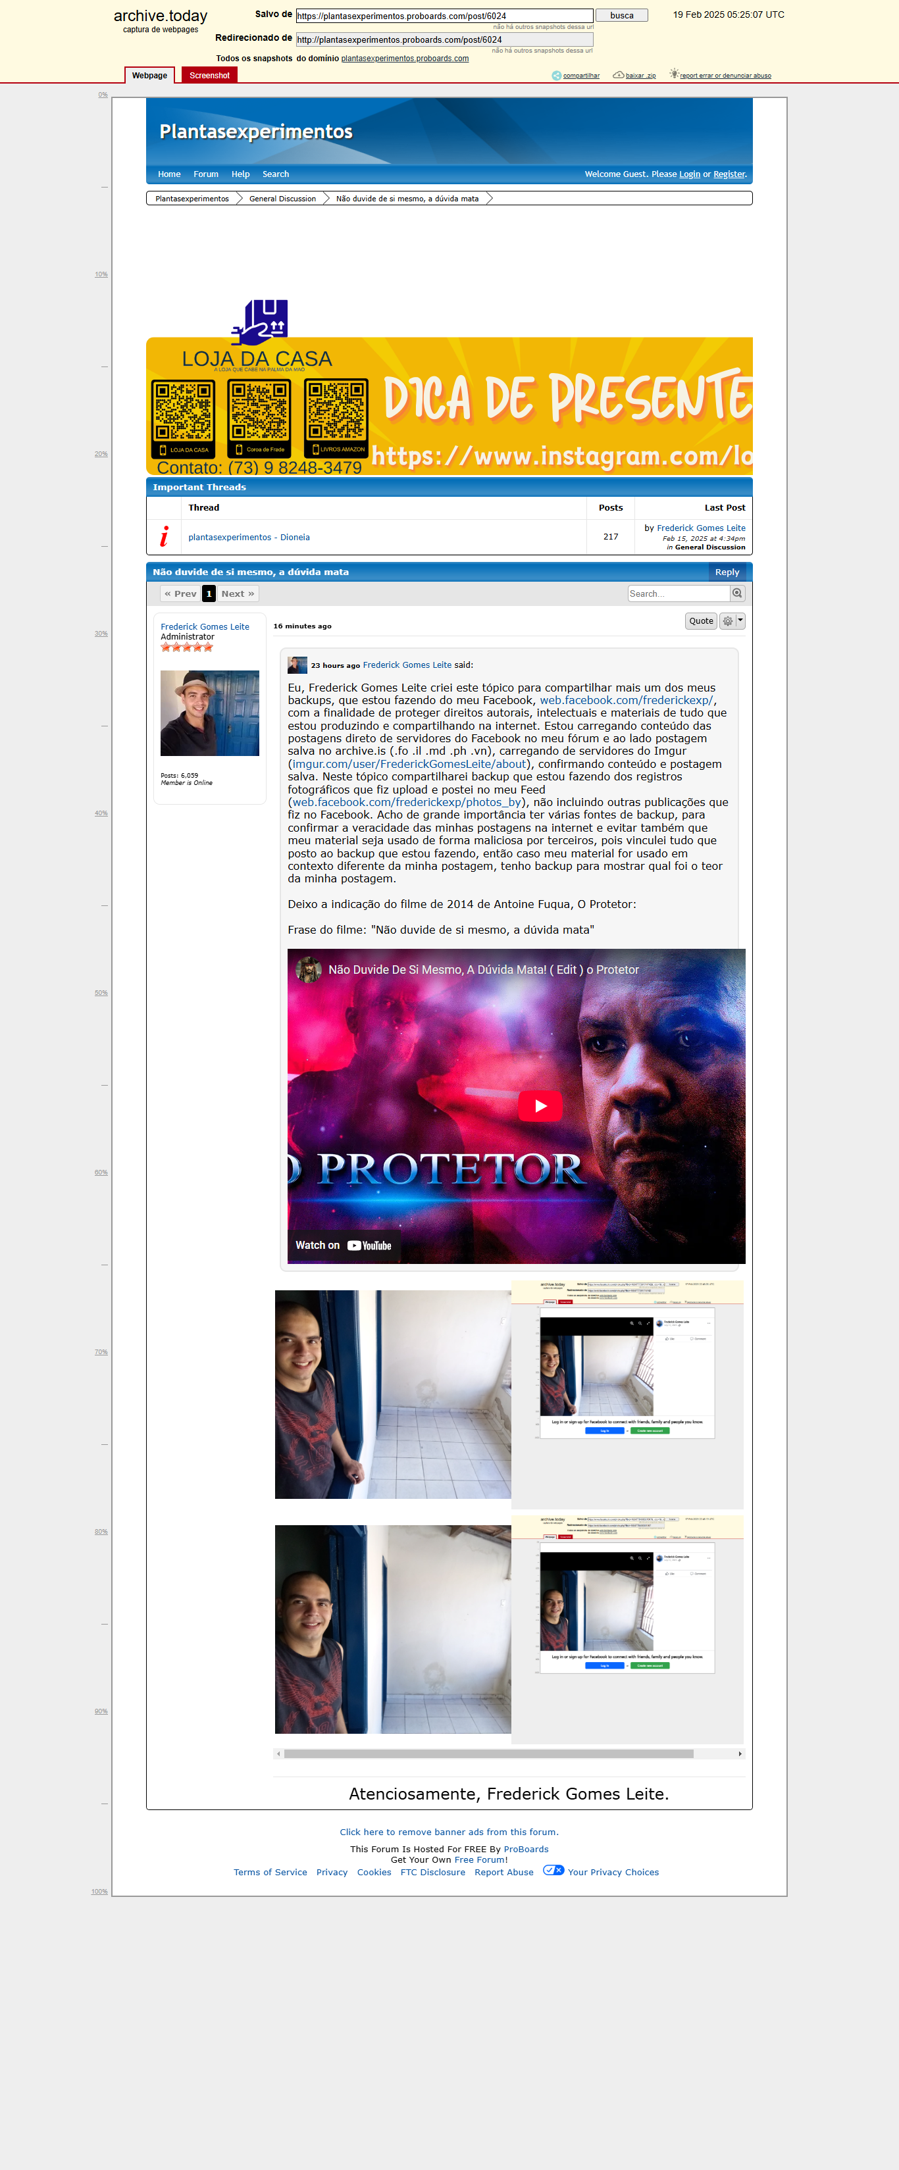Open the Forum menu item
Screen dimensions: 899x2170
click(205, 174)
